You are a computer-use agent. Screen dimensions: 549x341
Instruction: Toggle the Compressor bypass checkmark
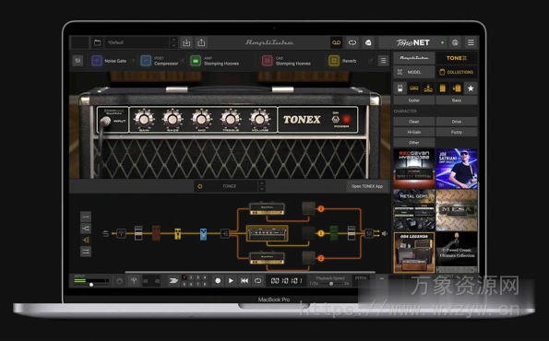[183, 61]
